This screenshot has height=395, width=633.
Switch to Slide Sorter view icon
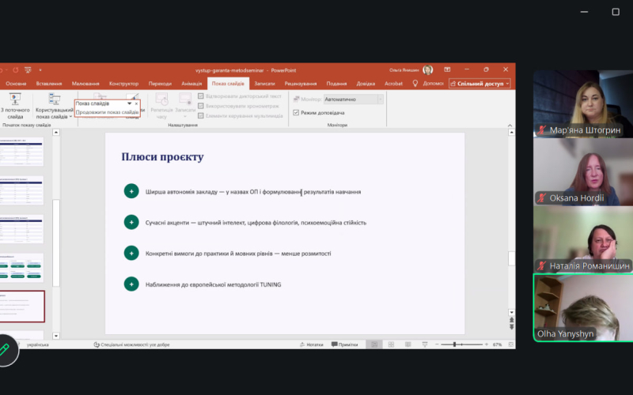pyautogui.click(x=391, y=344)
